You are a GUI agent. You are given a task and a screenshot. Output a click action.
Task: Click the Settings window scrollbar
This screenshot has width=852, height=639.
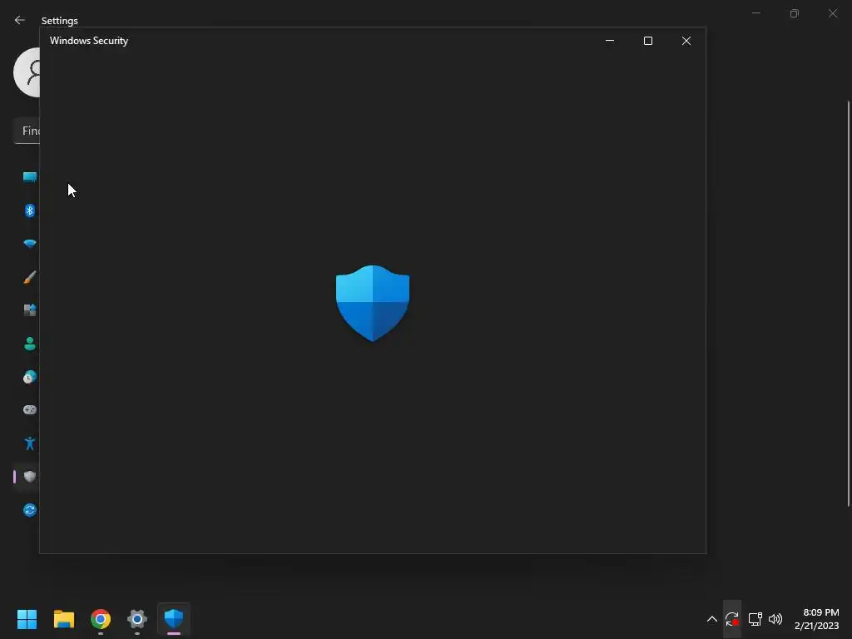pyautogui.click(x=848, y=304)
